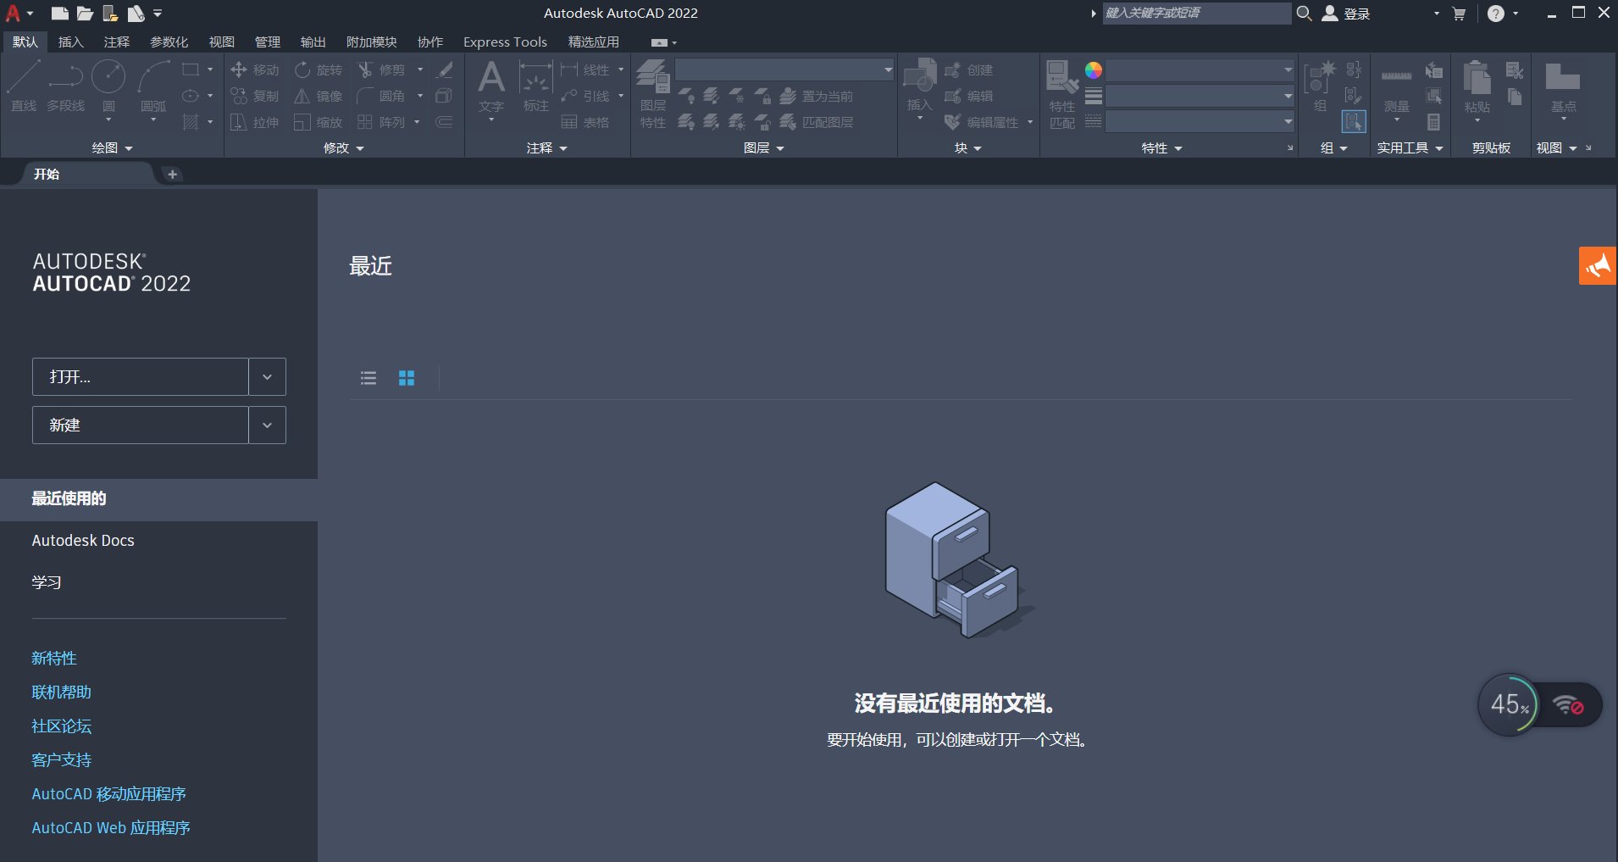
Task: Open the Default (默认) ribbon tab
Action: coord(25,42)
